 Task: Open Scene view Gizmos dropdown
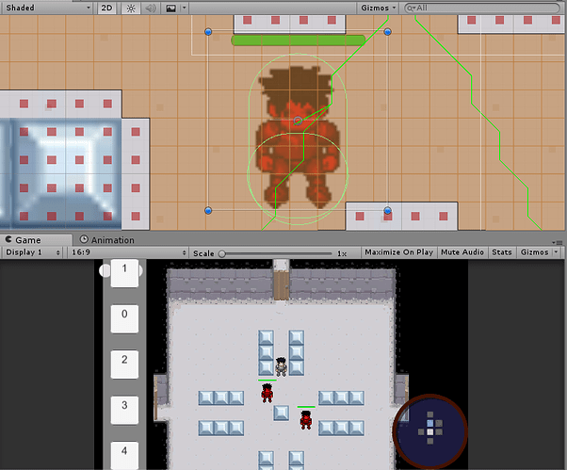click(x=378, y=8)
